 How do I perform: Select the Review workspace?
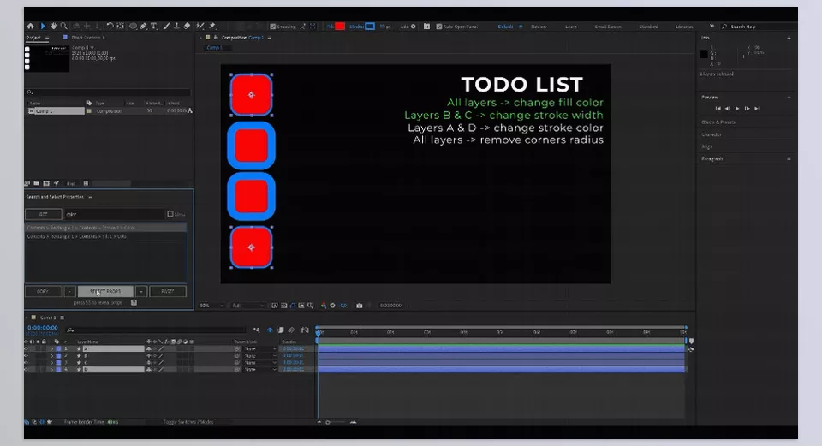click(x=539, y=27)
